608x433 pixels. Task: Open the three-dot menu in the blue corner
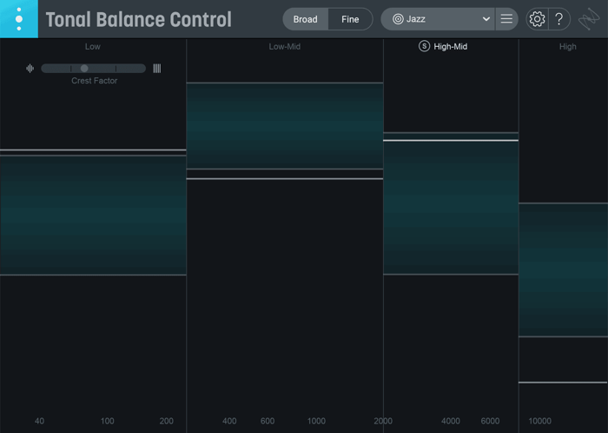19,19
